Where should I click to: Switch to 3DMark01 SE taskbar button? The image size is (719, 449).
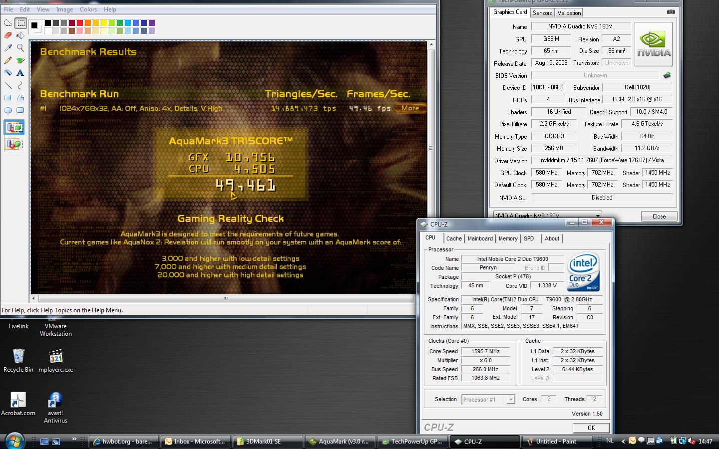[x=268, y=442]
